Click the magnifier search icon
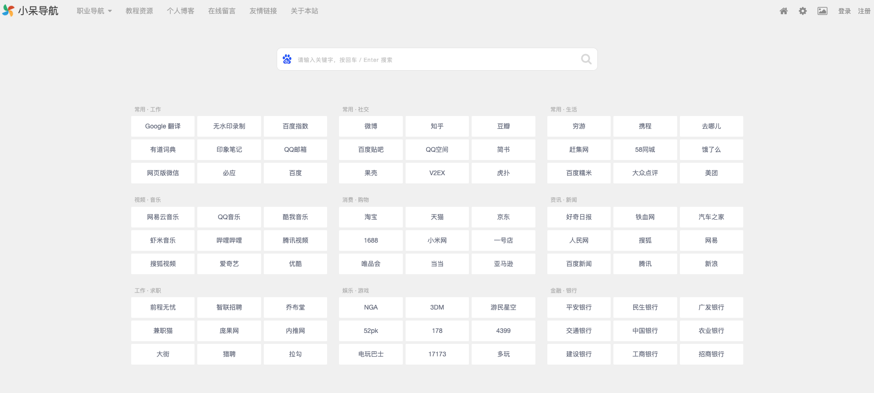Image resolution: width=874 pixels, height=393 pixels. 586,59
